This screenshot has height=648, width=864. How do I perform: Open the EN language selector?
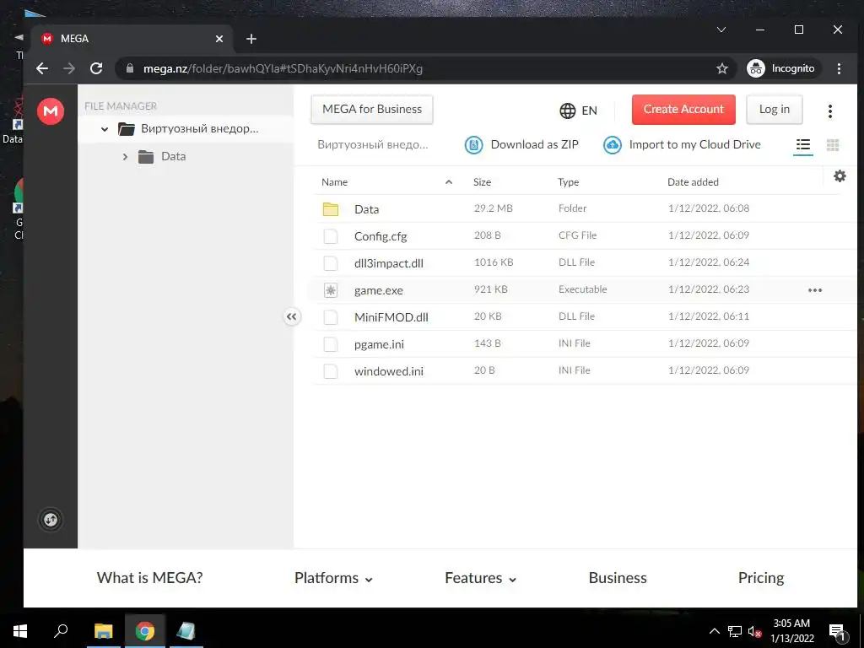click(x=578, y=111)
